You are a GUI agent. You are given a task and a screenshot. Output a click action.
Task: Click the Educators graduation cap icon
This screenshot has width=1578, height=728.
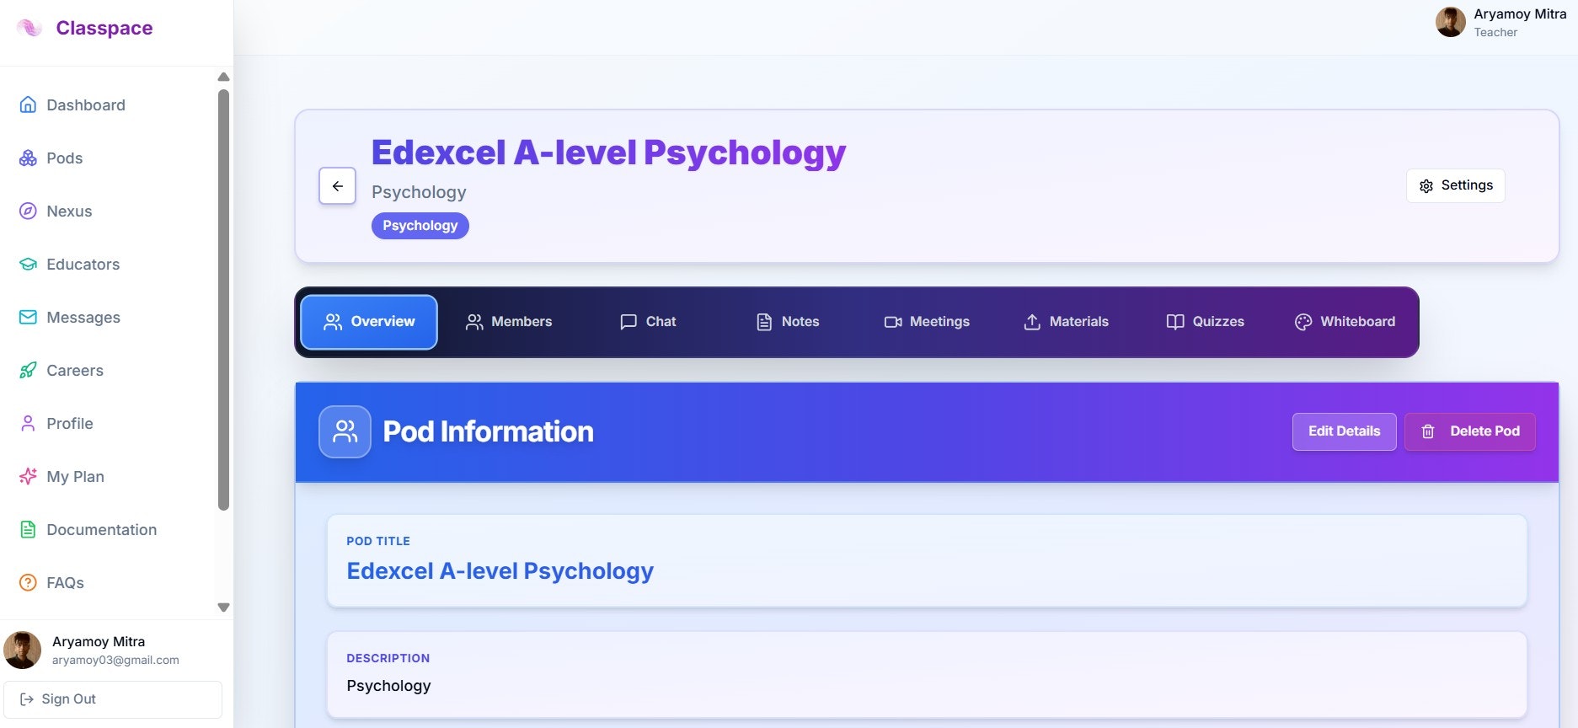point(28,264)
